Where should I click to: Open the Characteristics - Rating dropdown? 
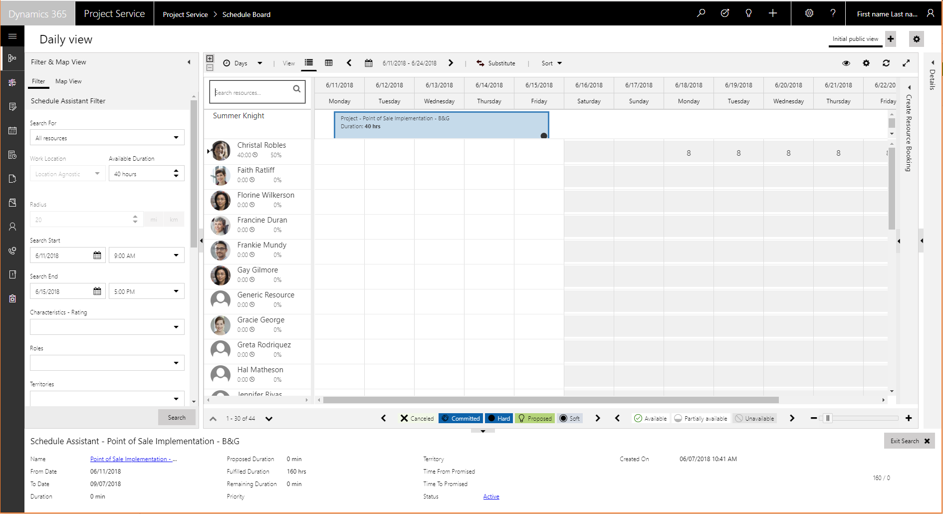107,327
